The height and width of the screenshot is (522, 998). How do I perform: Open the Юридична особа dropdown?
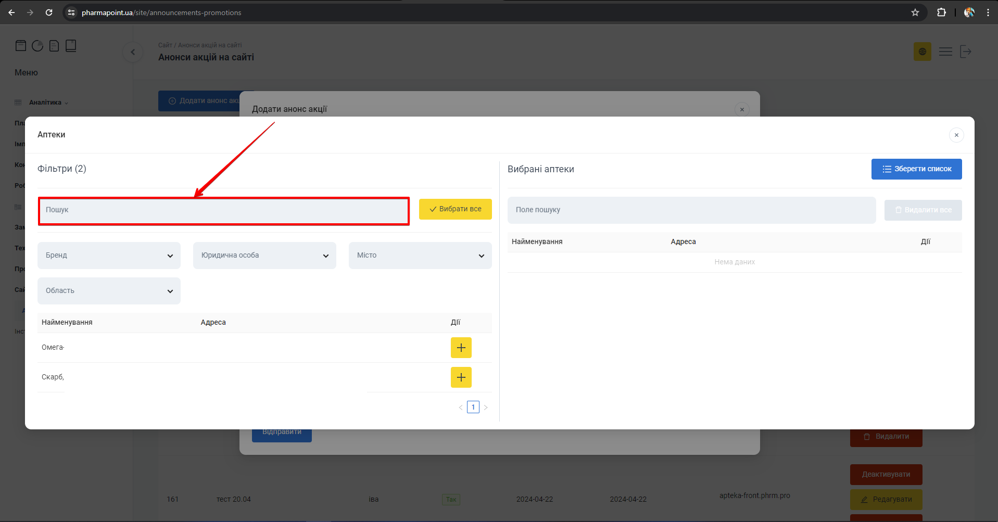[264, 256]
